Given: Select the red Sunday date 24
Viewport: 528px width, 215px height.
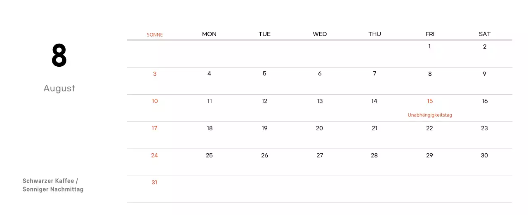Looking at the screenshot, I should click(154, 155).
